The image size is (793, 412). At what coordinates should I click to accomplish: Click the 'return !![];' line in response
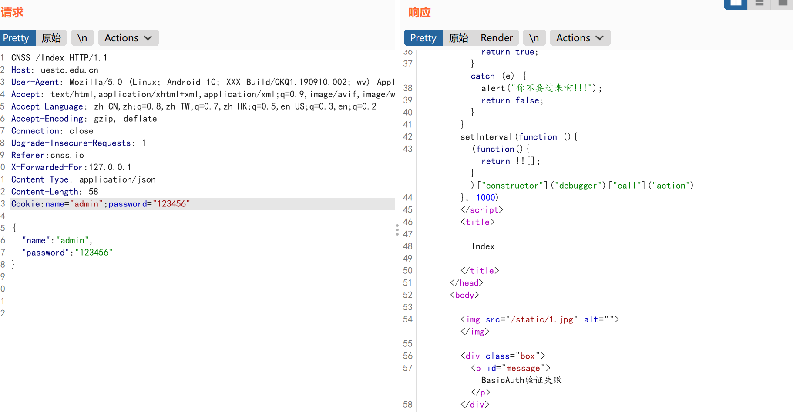511,161
